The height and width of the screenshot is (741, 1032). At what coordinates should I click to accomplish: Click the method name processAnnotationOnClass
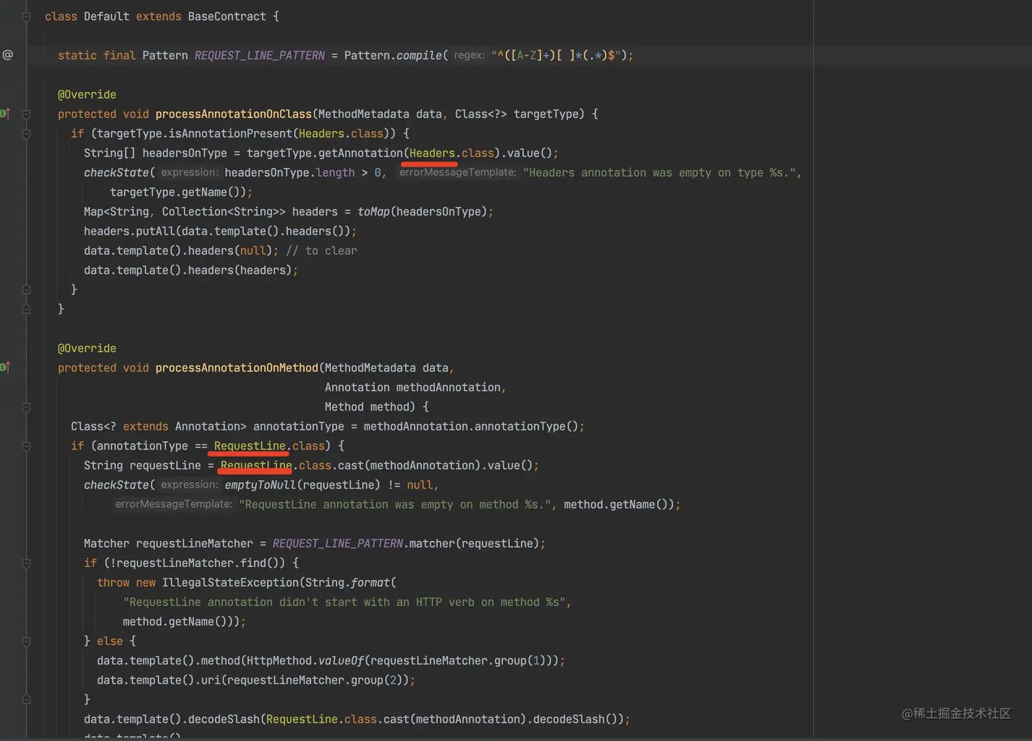(233, 114)
